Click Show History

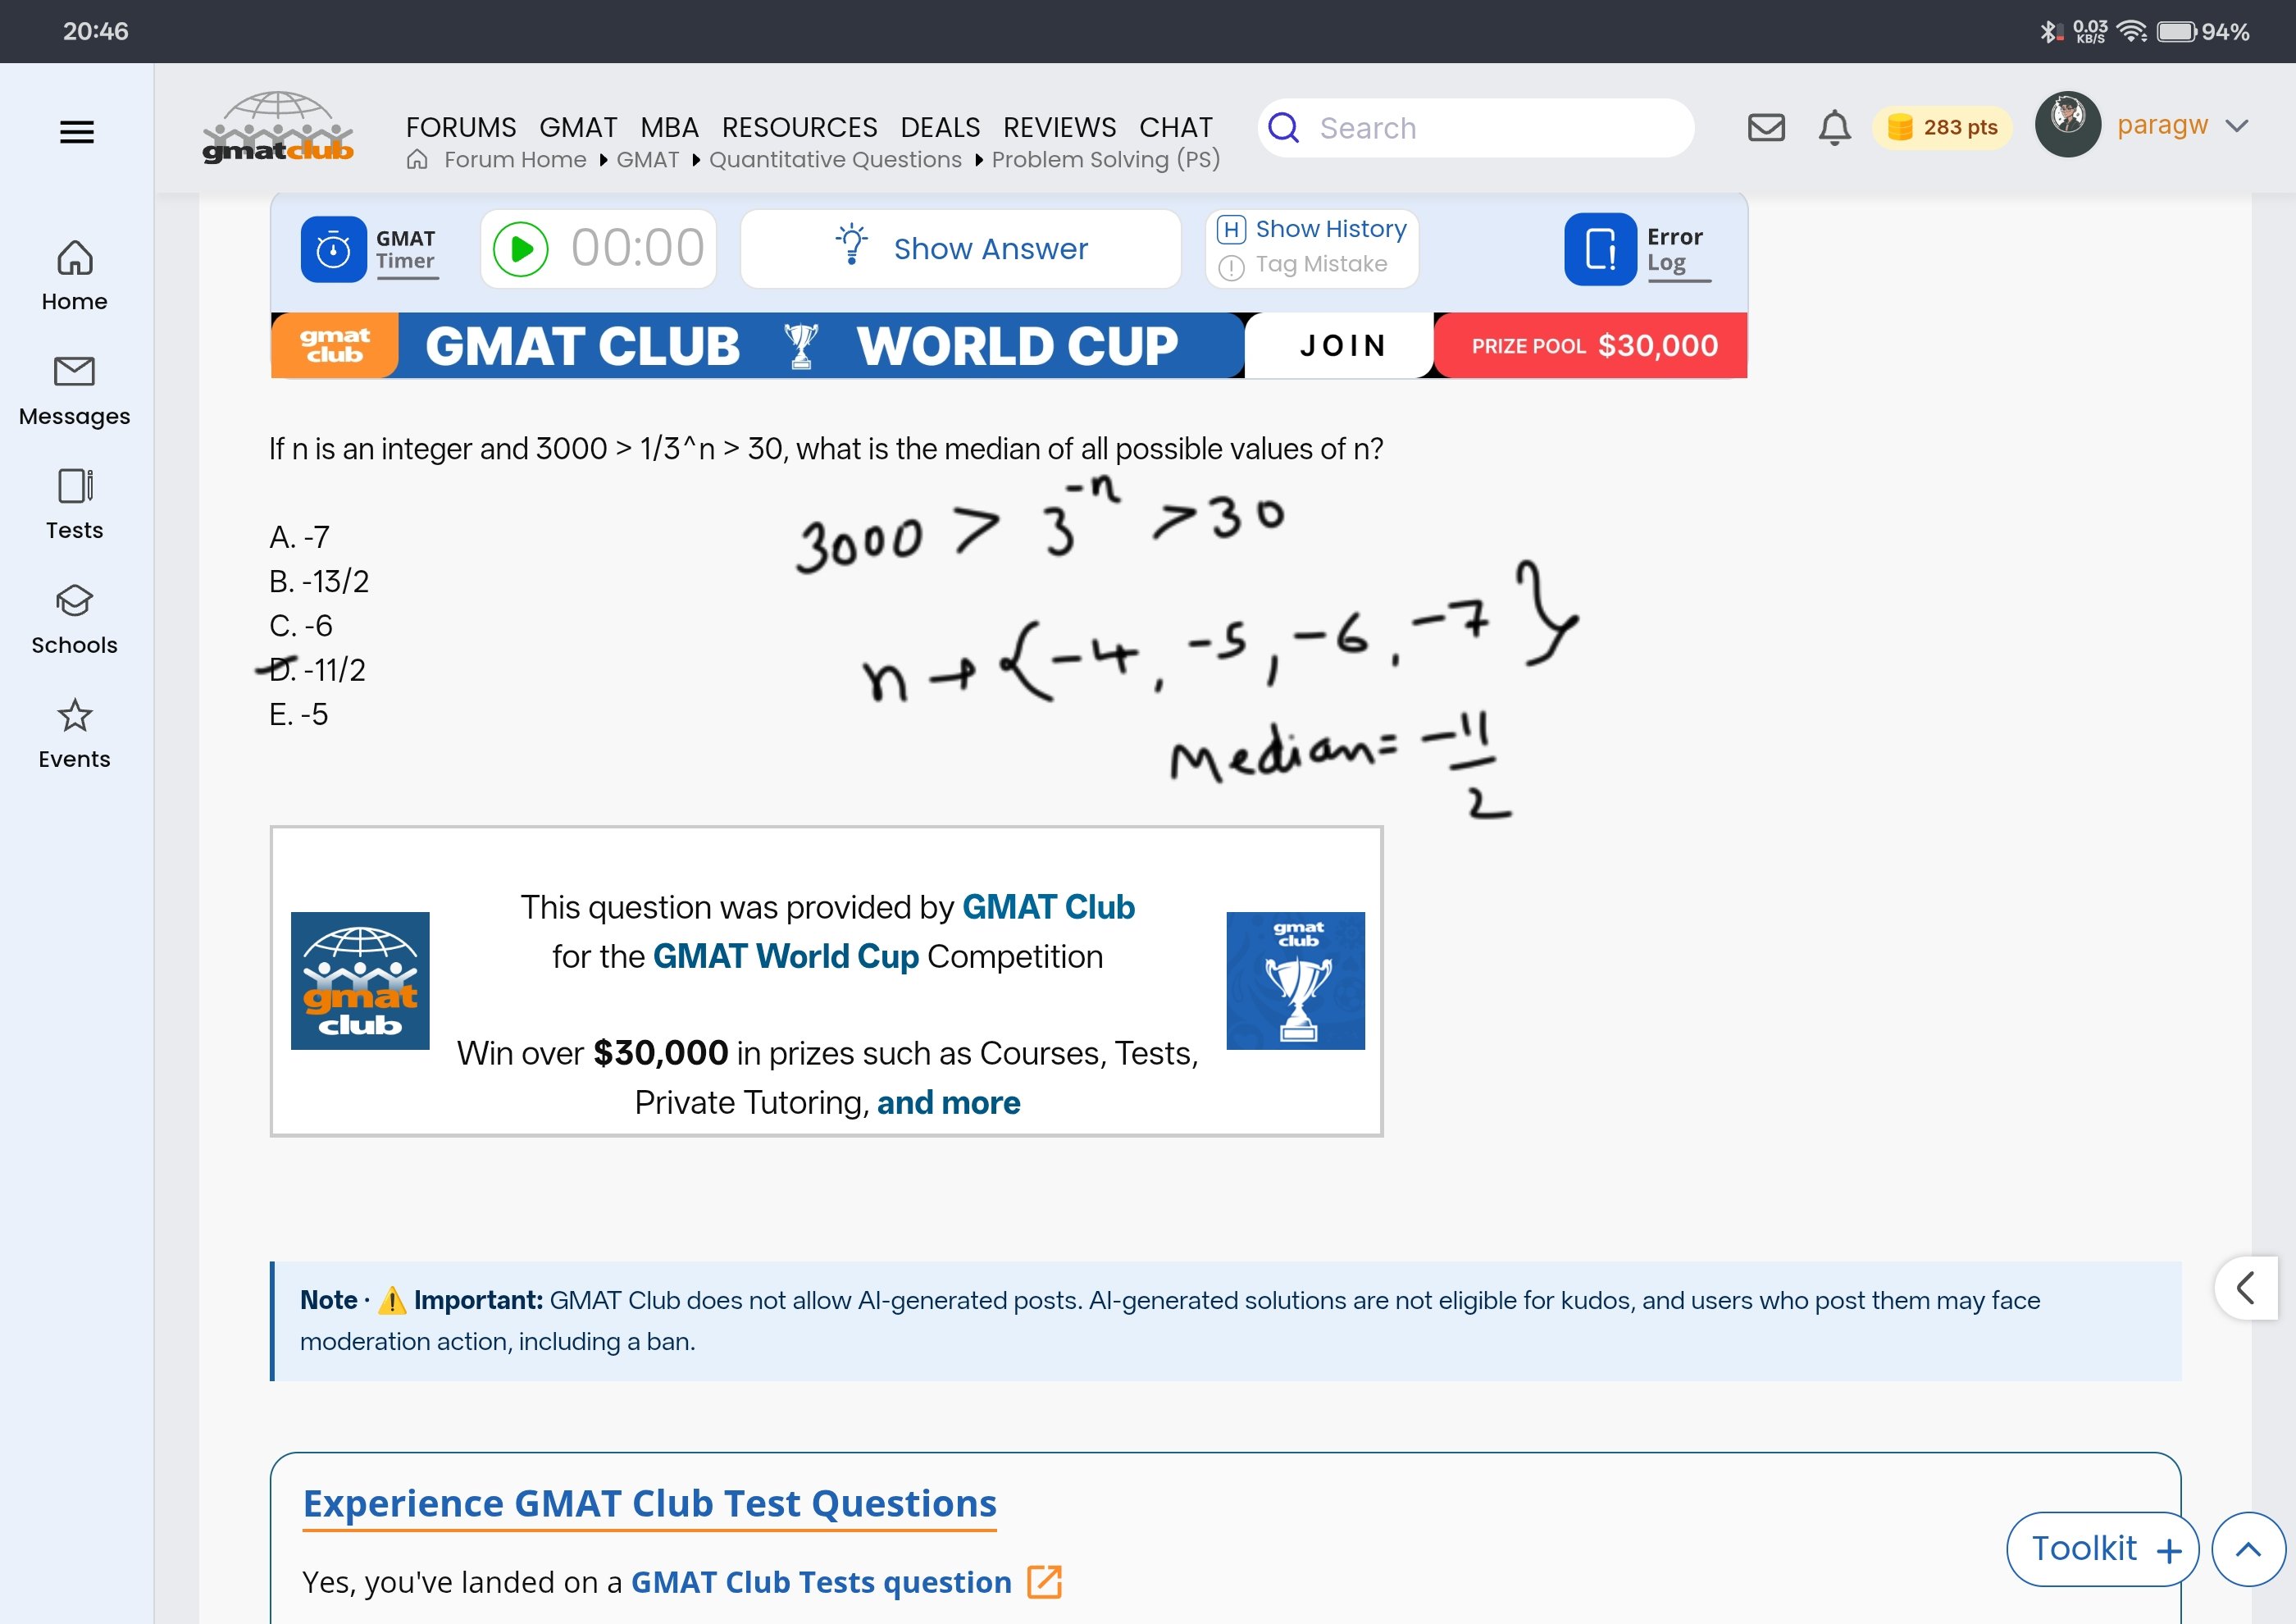click(x=1313, y=229)
